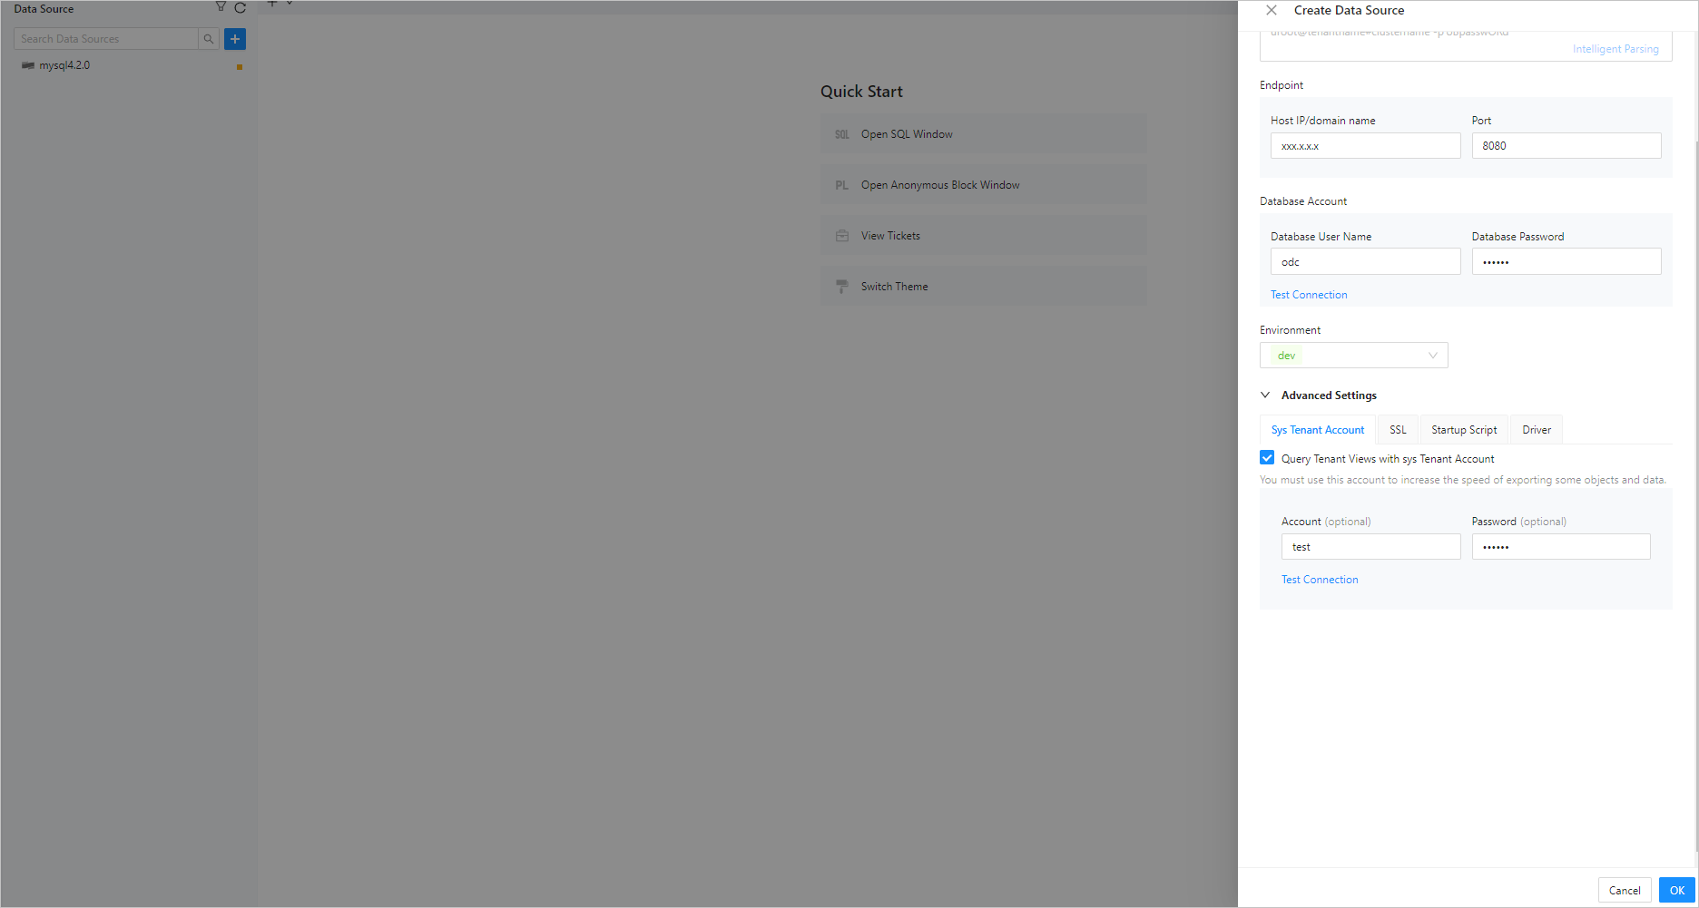This screenshot has height=908, width=1699.
Task: Click the Intelligent Parsing link
Action: [x=1616, y=49]
